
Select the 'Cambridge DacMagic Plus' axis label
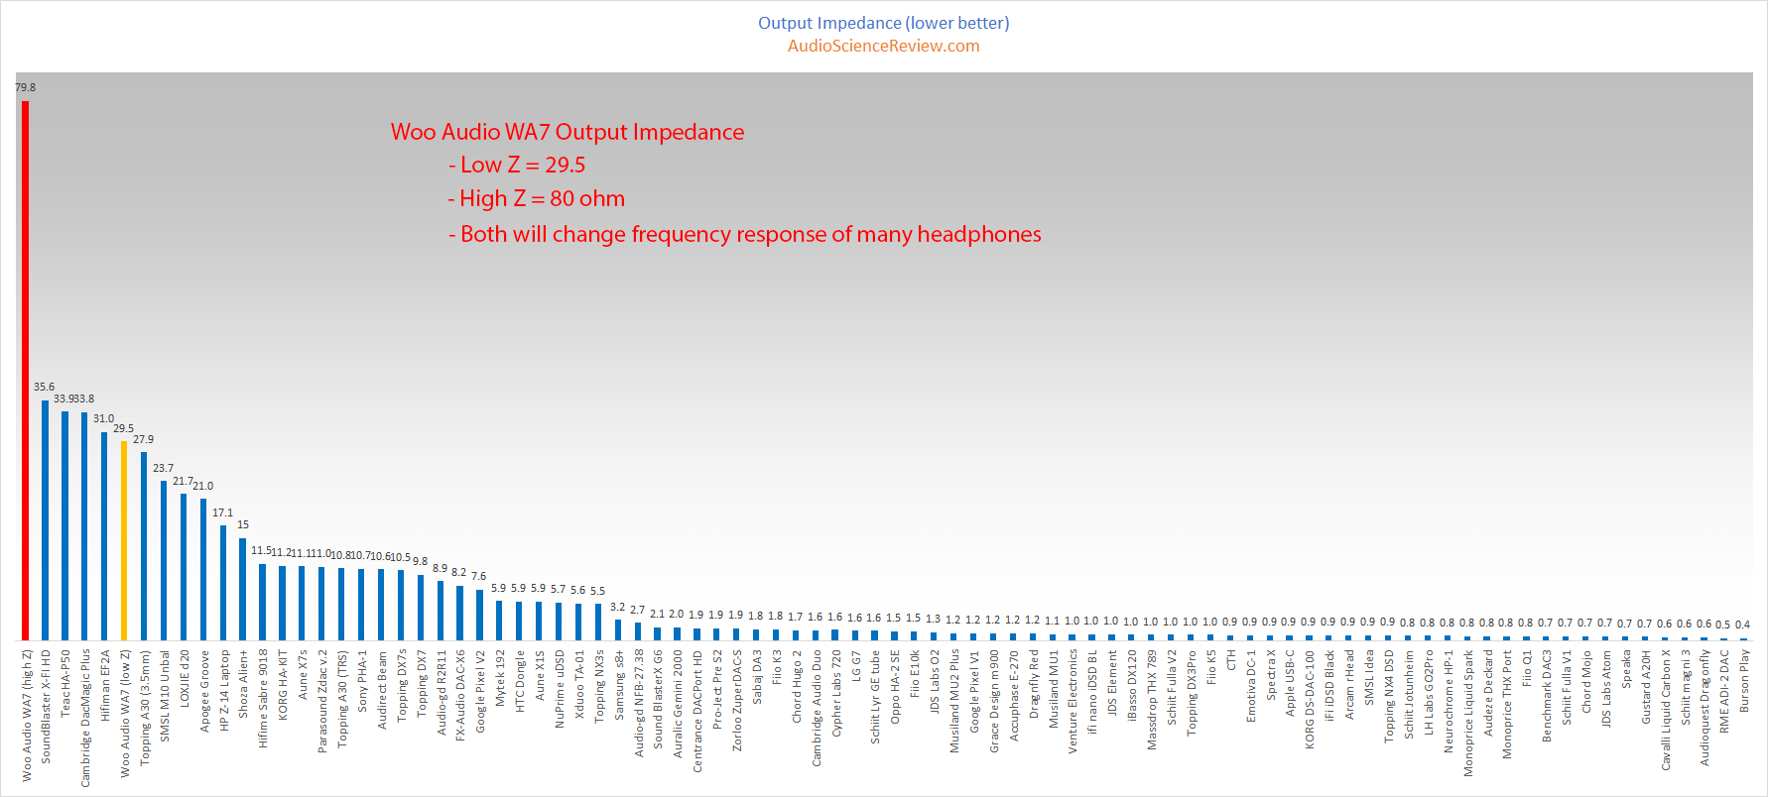pyautogui.click(x=85, y=719)
